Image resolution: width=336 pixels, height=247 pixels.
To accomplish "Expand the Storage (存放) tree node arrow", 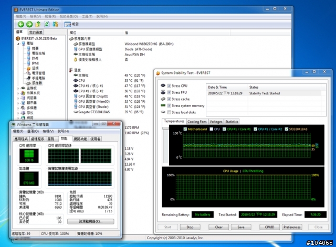I will 18,113.
